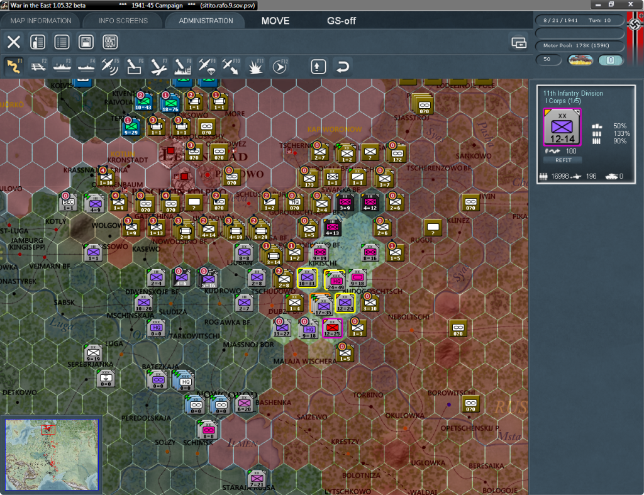Viewport: 644px width, 495px height.
Task: Select the F6 bomb unit mode icon
Action: click(135, 66)
